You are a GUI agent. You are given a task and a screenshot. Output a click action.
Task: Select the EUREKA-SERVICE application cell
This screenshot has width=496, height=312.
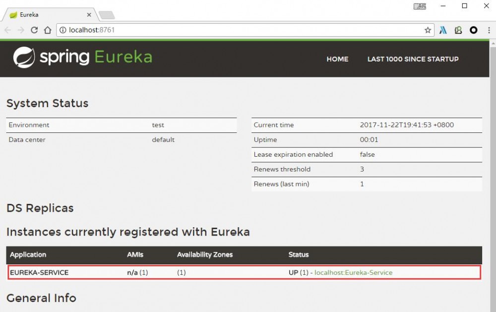[39, 272]
